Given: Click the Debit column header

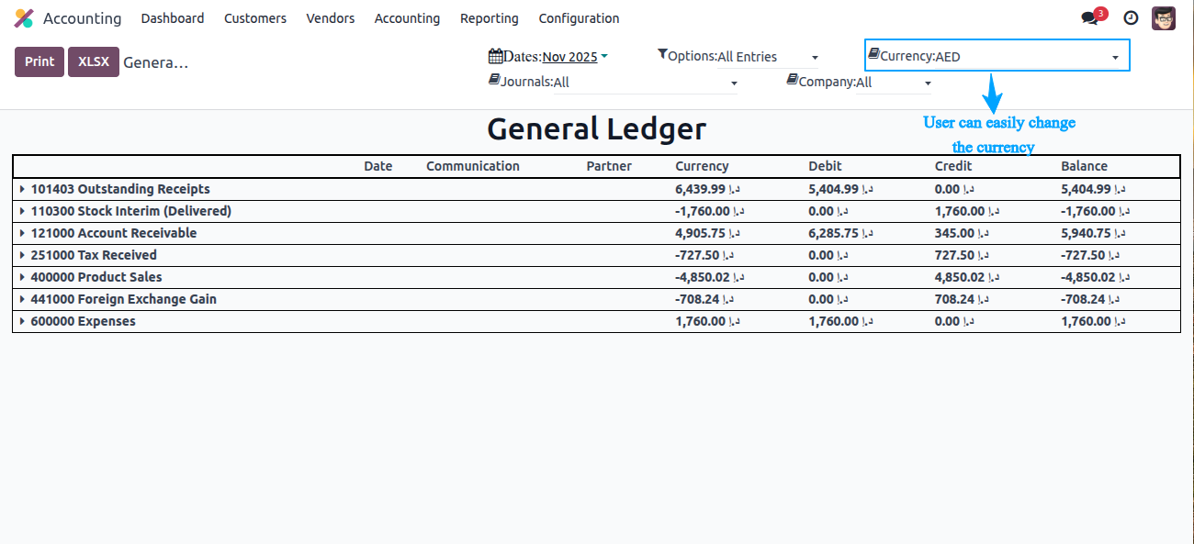Looking at the screenshot, I should (825, 166).
